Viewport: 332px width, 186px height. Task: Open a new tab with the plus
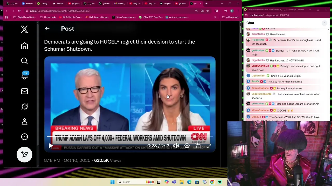[206, 4]
